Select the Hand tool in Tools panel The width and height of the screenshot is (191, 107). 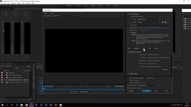pyautogui.click(x=34, y=86)
